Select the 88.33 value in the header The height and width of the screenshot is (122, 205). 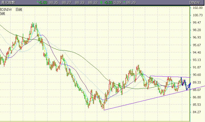[x=80, y=3]
